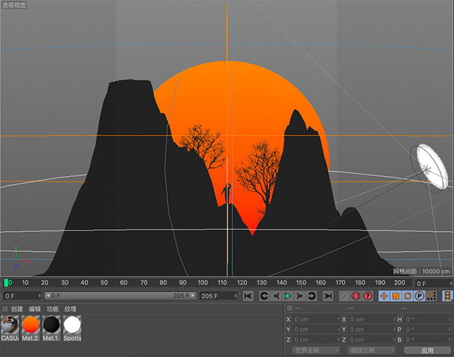Open the 创建 menu in material manager
The width and height of the screenshot is (454, 357).
click(17, 309)
